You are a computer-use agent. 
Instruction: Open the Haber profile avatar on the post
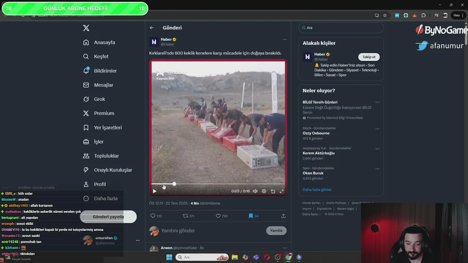(x=154, y=42)
